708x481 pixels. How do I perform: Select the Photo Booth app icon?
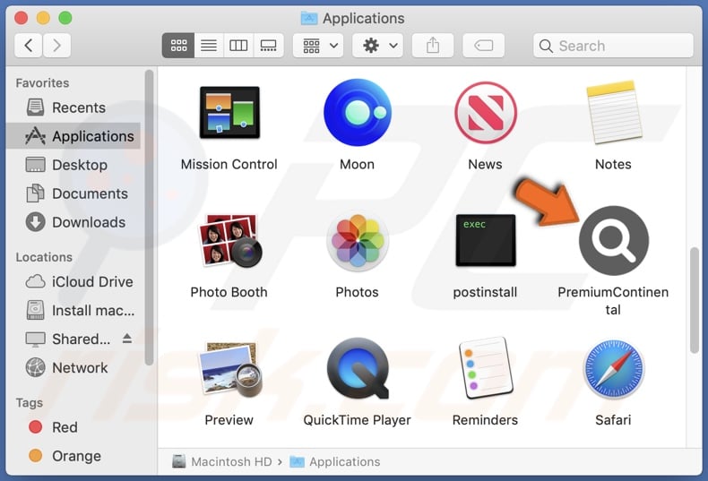pos(229,240)
